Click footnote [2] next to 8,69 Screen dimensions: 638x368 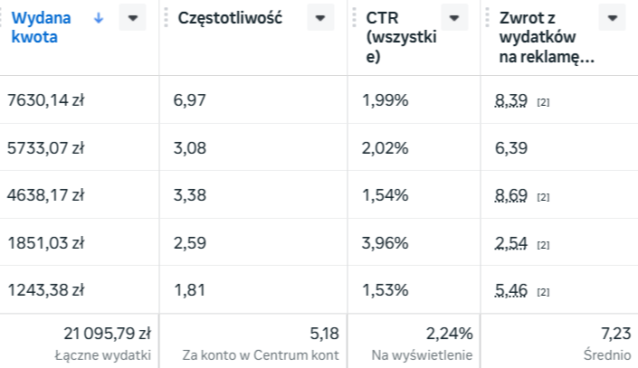543,196
